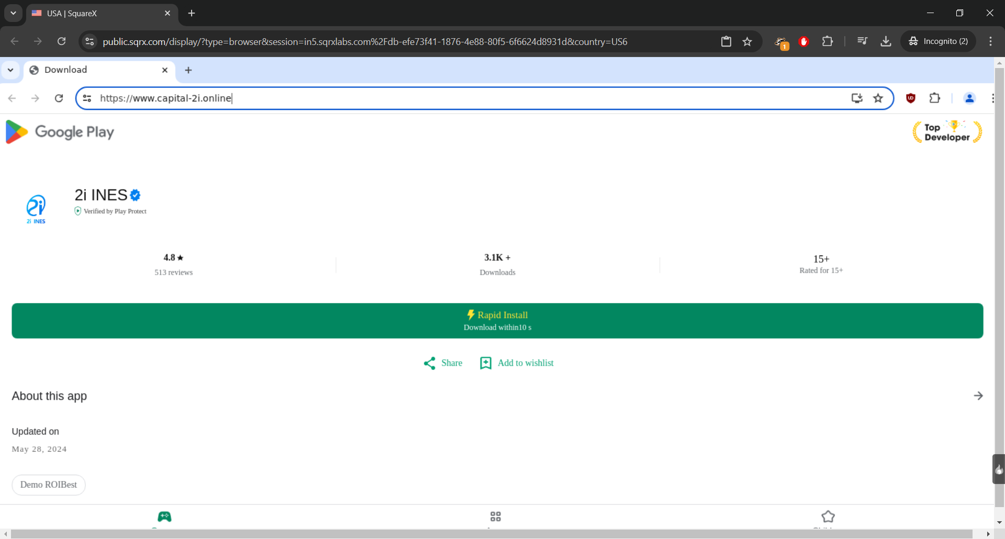Click Add to wishlist bookmark icon
The height and width of the screenshot is (539, 1005).
(486, 363)
